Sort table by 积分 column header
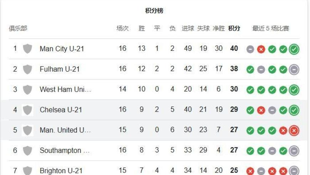Image resolution: width=310 pixels, height=175 pixels. coord(234,28)
